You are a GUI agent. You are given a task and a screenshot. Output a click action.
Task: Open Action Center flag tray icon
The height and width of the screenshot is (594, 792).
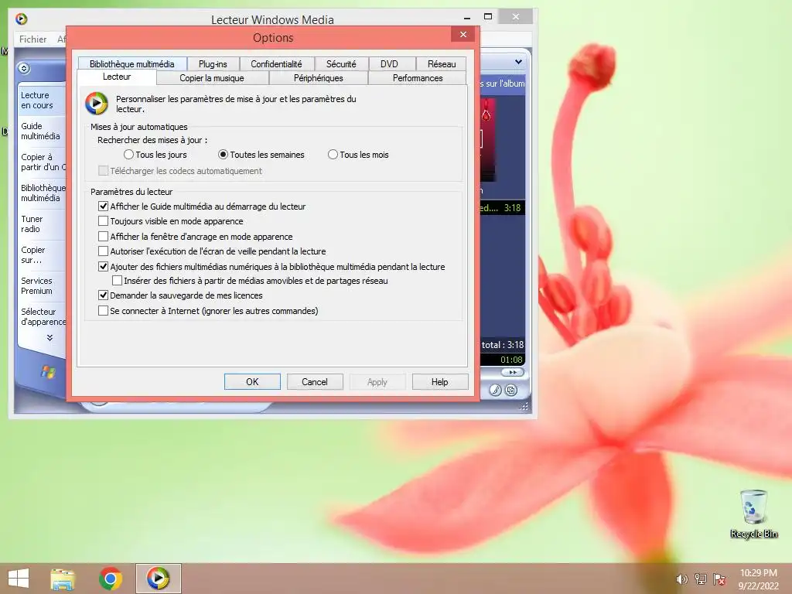(719, 579)
